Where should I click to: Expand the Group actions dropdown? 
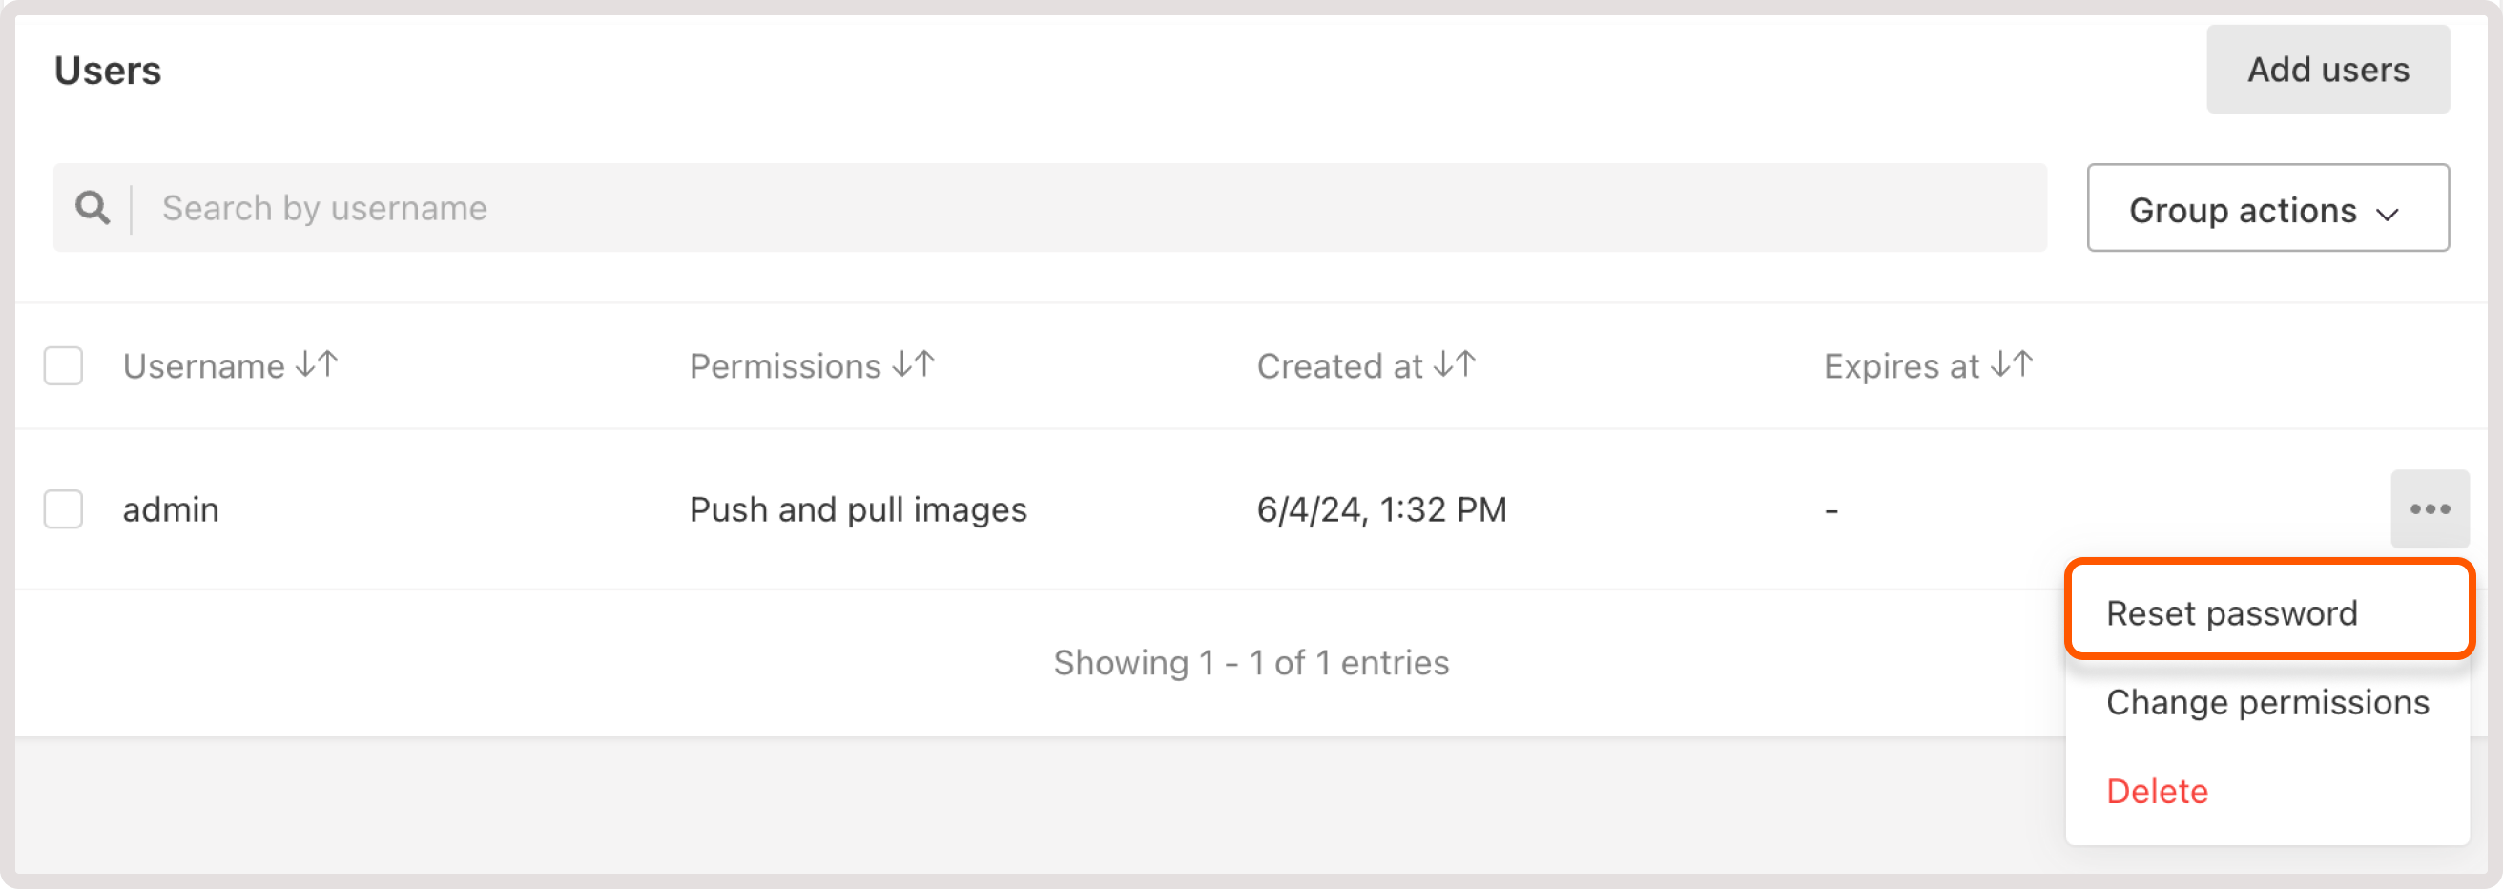coord(2266,208)
